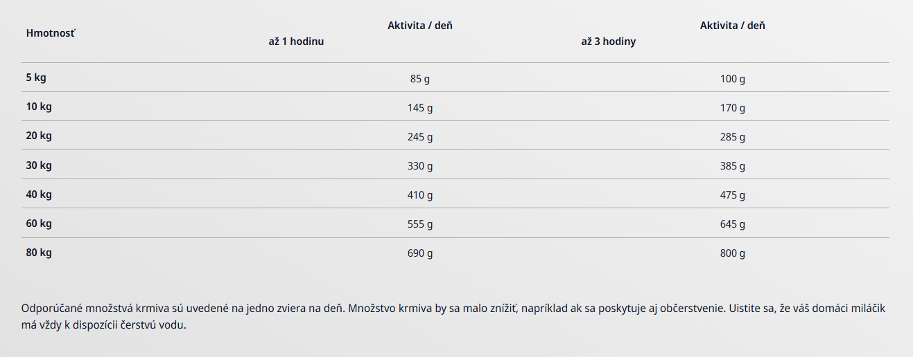
Task: Click the paragraph starting 'Odporúčané množstvá krmiva'
Action: click(x=454, y=316)
